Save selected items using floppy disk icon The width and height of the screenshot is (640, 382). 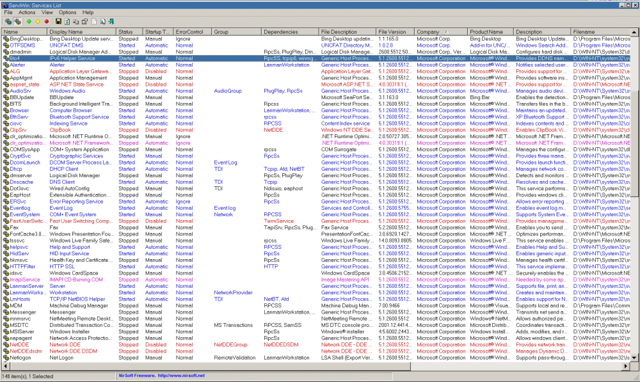click(58, 21)
